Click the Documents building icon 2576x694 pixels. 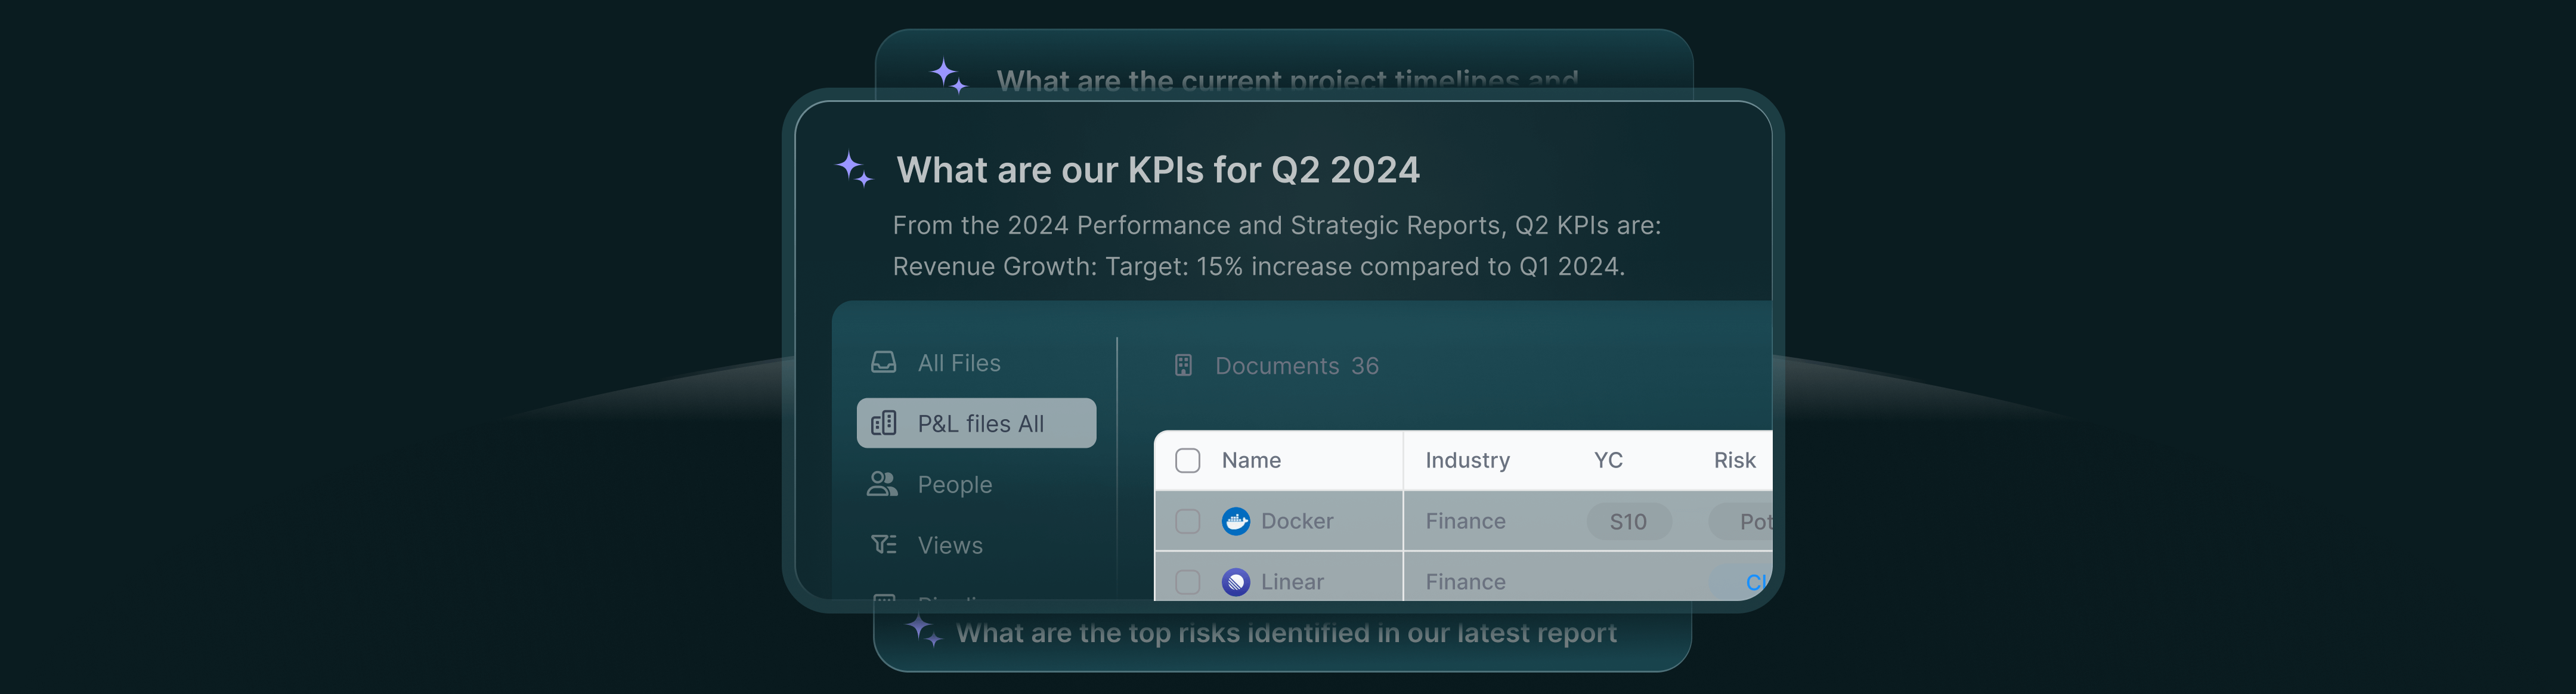1183,365
